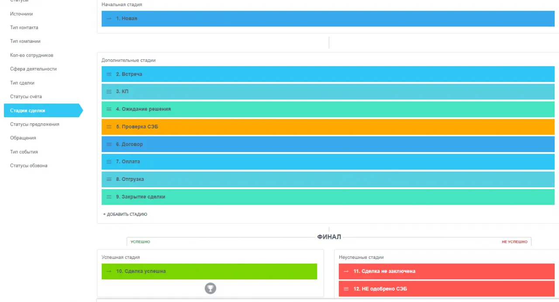Click drag handle of 12. НЕ одобрено СЭБ

point(346,289)
